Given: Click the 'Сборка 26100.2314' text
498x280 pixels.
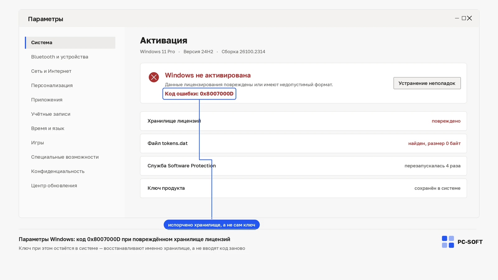Looking at the screenshot, I should click(243, 52).
